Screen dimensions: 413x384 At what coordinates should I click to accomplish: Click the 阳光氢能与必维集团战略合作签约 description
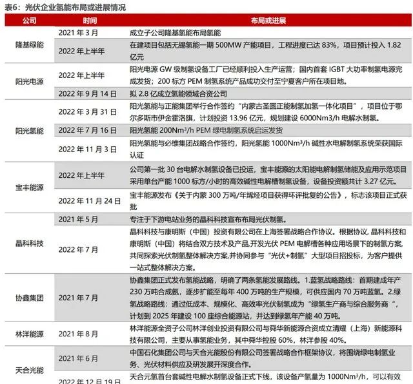(266, 149)
